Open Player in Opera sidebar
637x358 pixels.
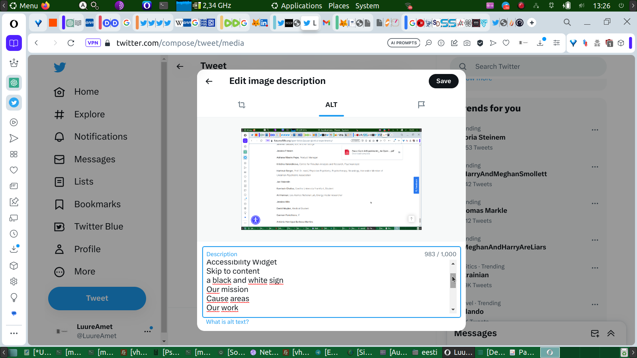[14, 123]
